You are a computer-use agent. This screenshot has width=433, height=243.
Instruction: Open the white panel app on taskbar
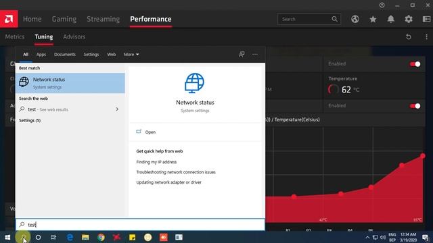[x=179, y=237]
